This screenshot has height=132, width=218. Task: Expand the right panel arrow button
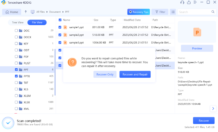[x=213, y=108]
